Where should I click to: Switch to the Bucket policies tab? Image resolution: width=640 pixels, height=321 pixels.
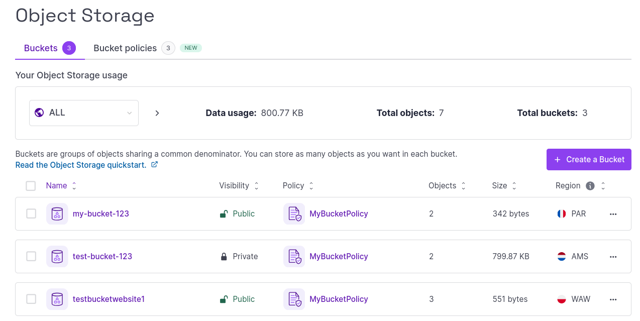point(125,48)
